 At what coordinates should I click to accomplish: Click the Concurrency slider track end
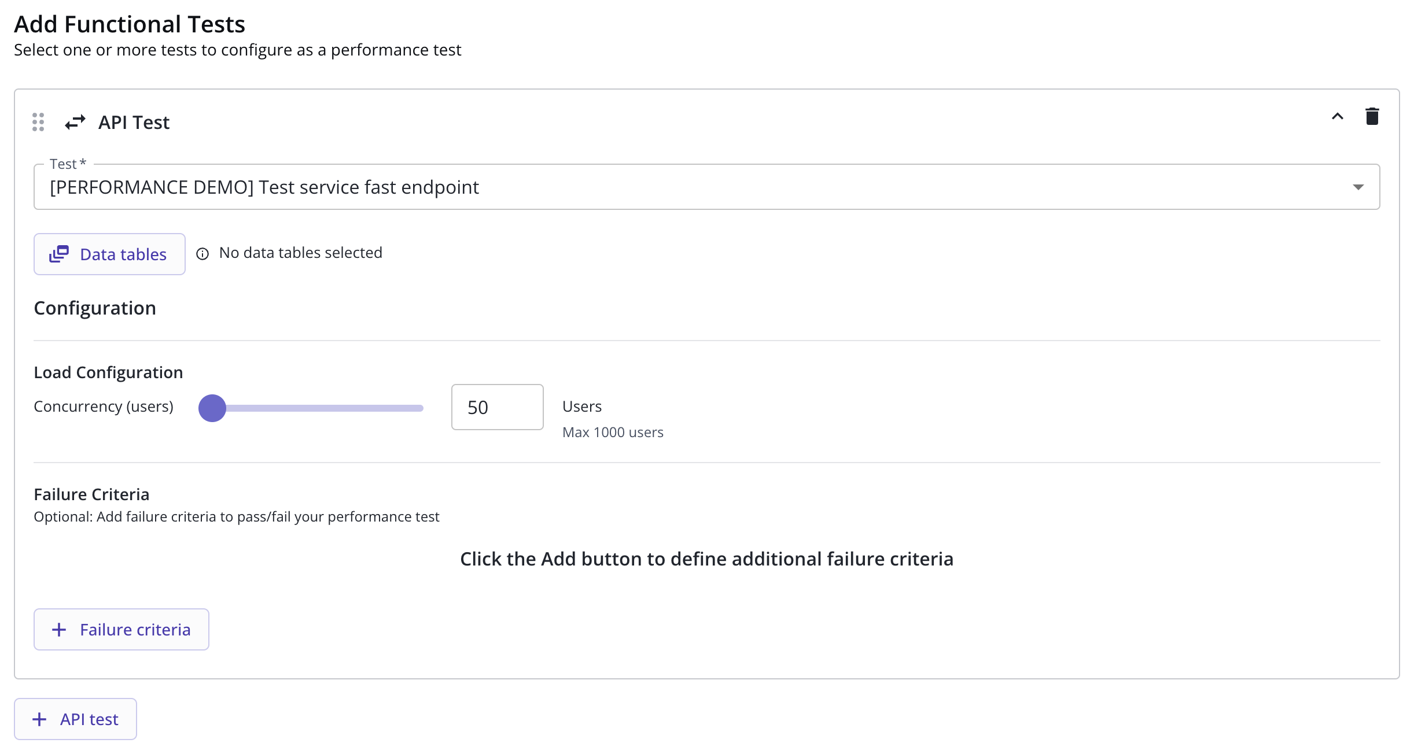click(420, 408)
